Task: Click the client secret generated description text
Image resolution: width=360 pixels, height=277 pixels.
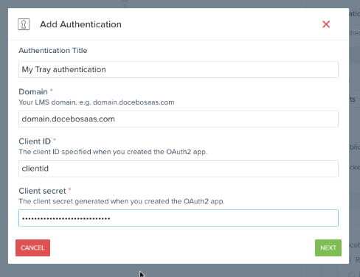Action: [122, 201]
